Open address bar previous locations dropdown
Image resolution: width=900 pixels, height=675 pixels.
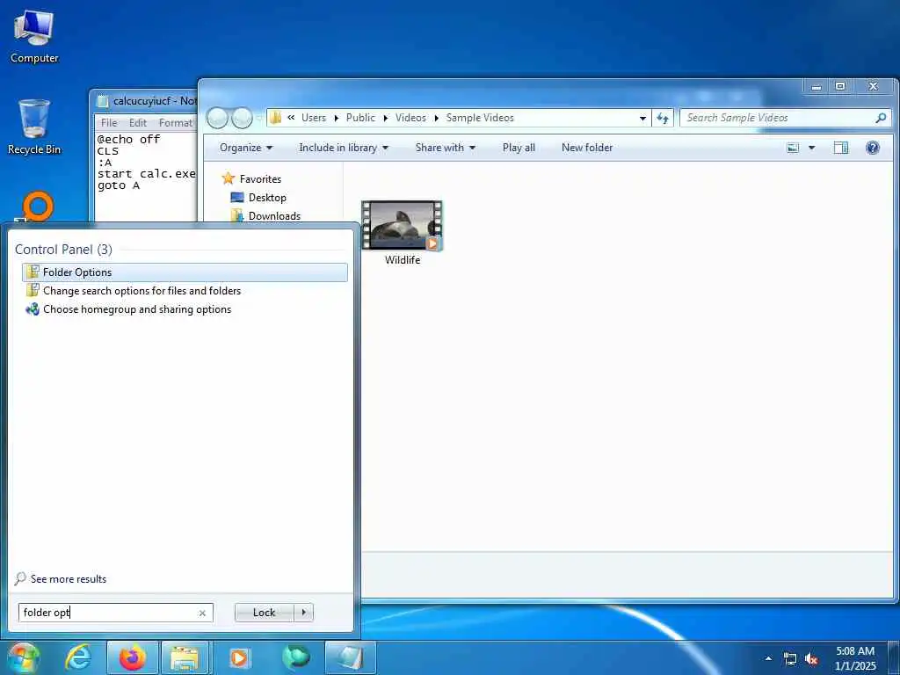[x=642, y=119]
